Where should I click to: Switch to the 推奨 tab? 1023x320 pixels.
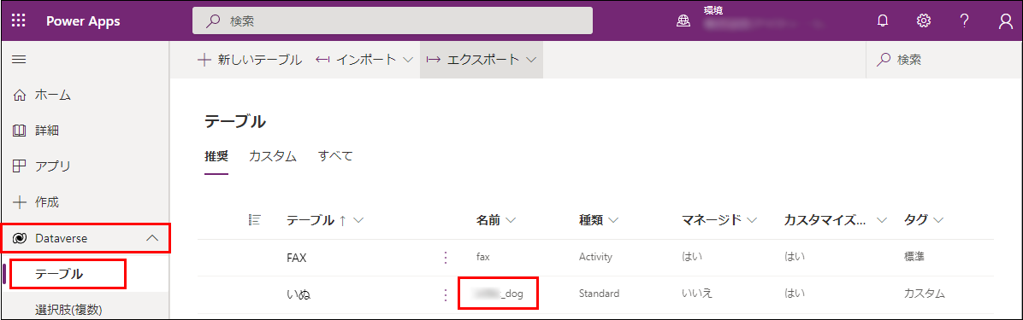(x=216, y=156)
